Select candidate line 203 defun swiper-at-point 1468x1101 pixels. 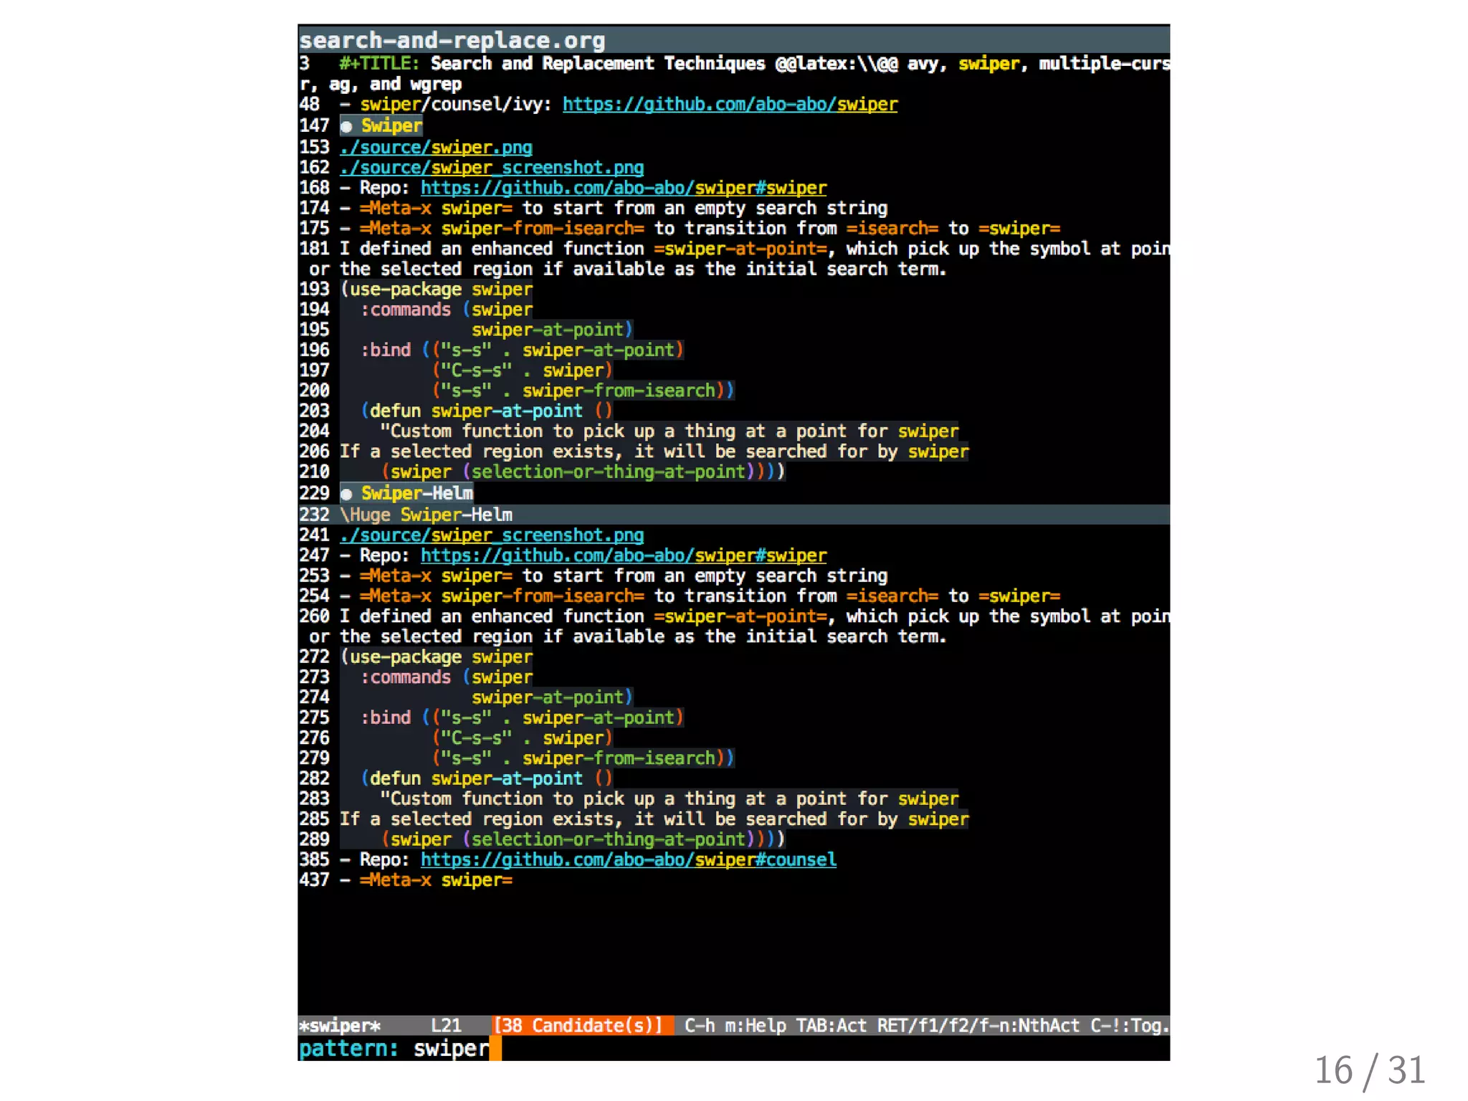point(487,411)
